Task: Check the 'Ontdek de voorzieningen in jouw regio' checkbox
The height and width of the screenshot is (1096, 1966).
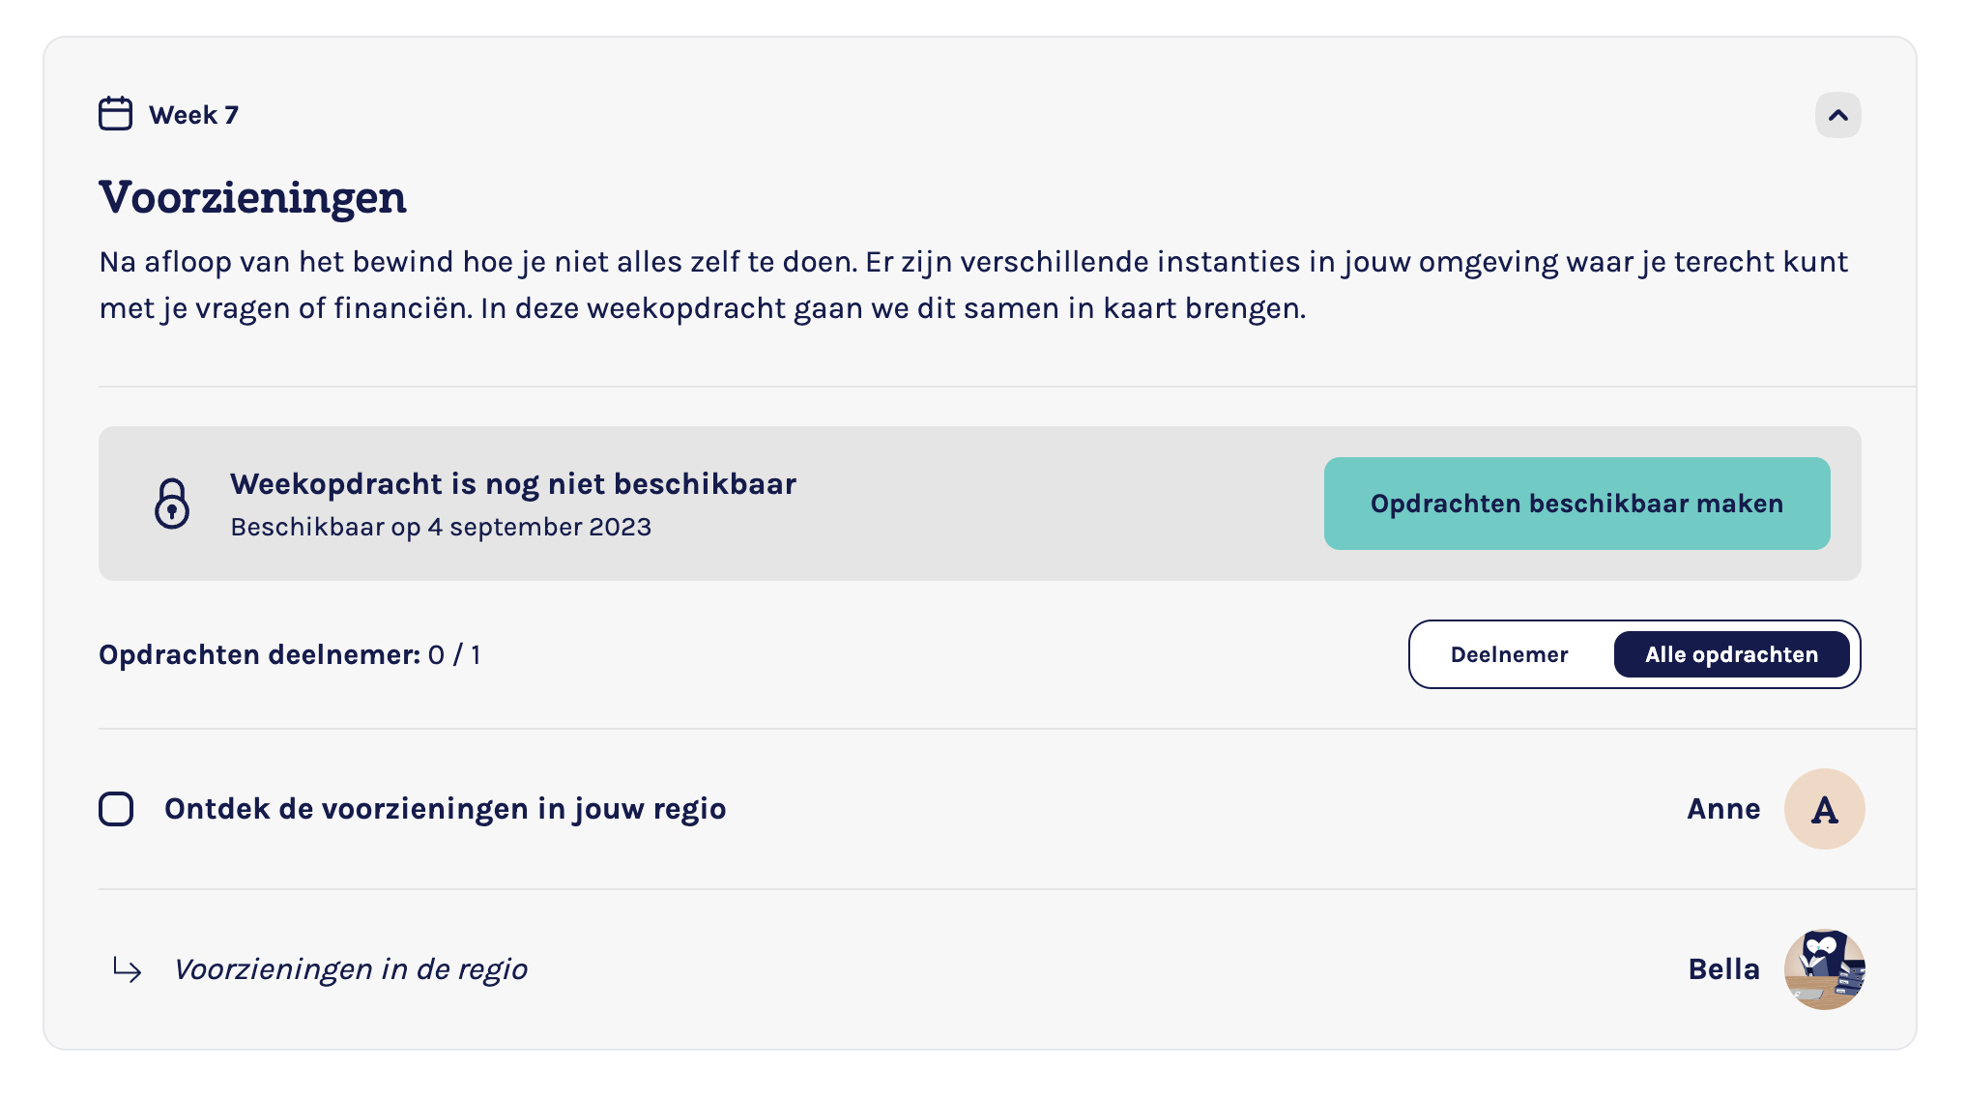Action: pyautogui.click(x=116, y=809)
